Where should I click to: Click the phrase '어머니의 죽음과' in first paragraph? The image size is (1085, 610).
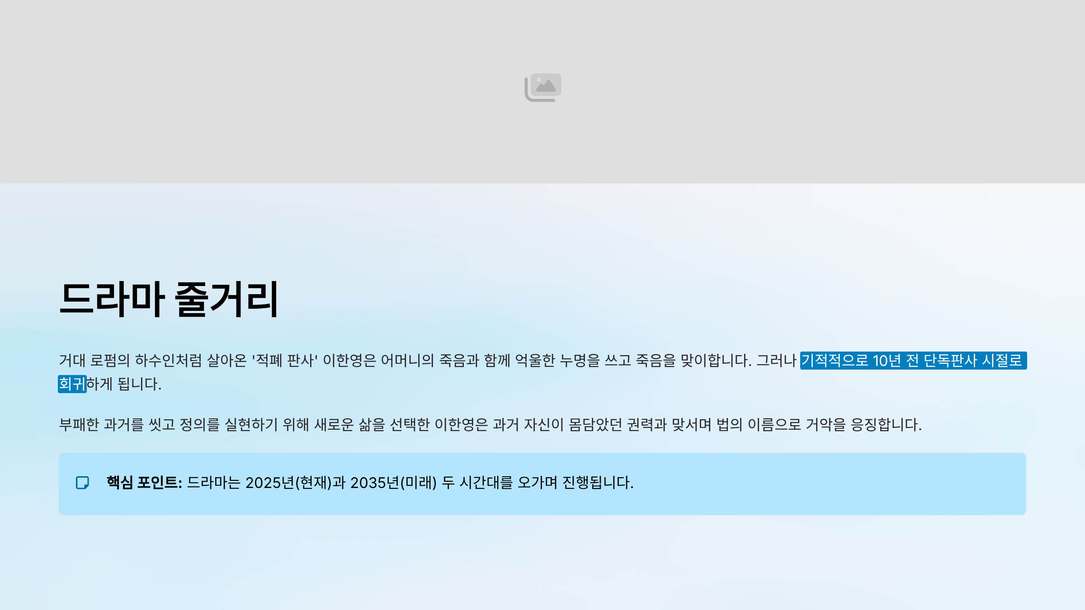click(429, 361)
